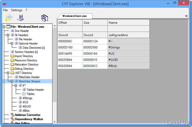Open the Dependency Walker tool
The image size is (192, 127).
pos(29,119)
